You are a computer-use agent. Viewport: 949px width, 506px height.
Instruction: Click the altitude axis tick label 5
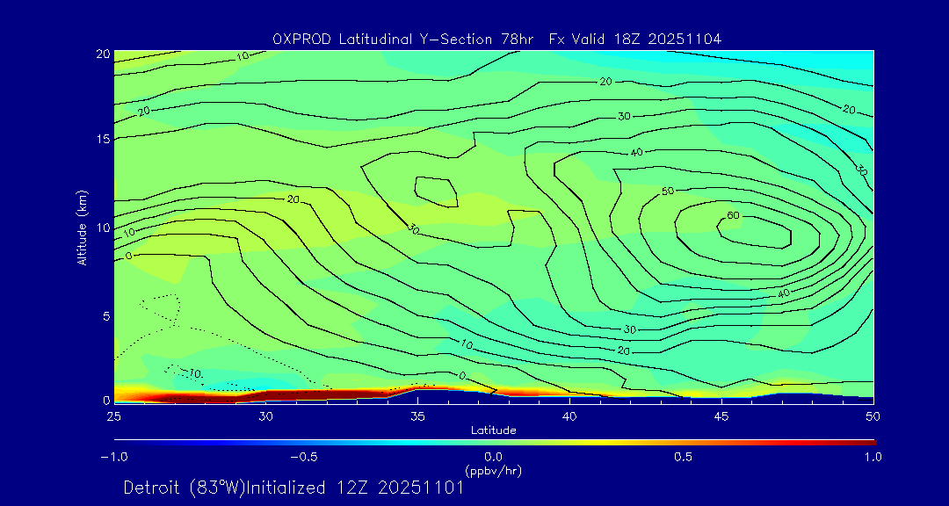104,315
